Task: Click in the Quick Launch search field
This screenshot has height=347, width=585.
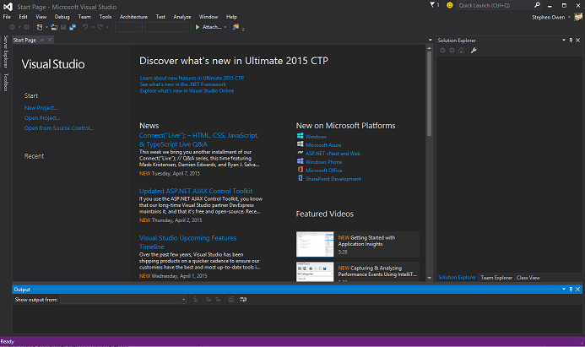Action: pyautogui.click(x=495, y=5)
